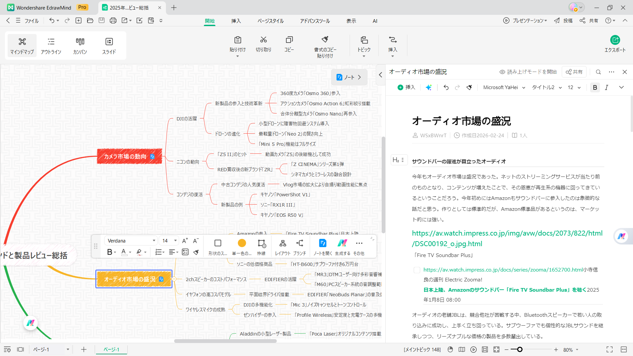Open the 80% zoom level dropdown
633x356 pixels.
pos(570,349)
